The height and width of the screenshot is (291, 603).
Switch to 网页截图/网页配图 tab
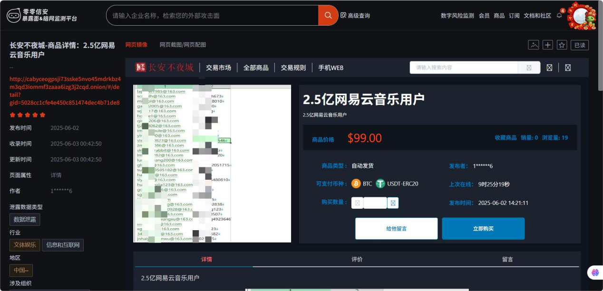183,45
